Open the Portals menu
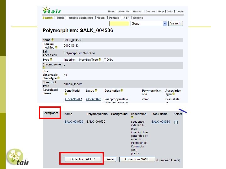Viewport: 226px width, 169px height. (114, 18)
